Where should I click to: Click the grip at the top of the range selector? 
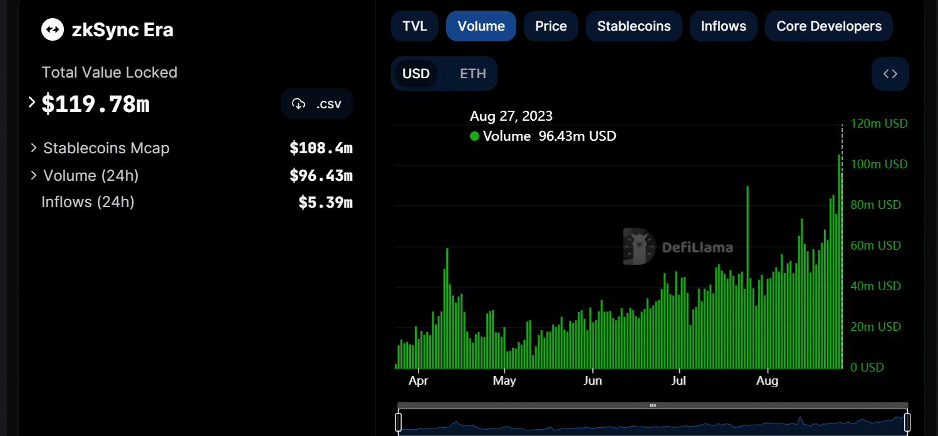pyautogui.click(x=652, y=405)
